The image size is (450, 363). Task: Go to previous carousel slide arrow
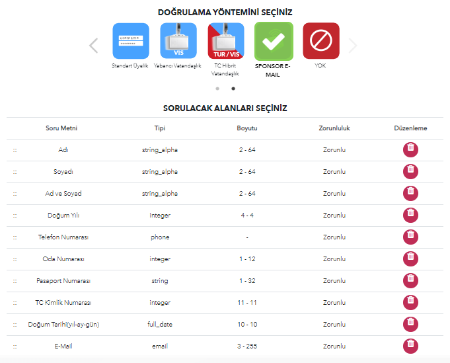tap(93, 45)
